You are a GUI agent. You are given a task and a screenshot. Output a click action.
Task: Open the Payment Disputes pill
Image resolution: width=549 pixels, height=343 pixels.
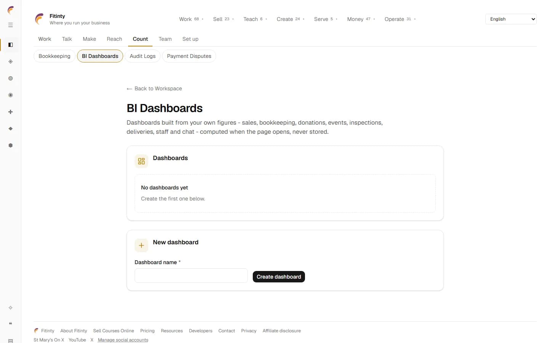click(189, 56)
